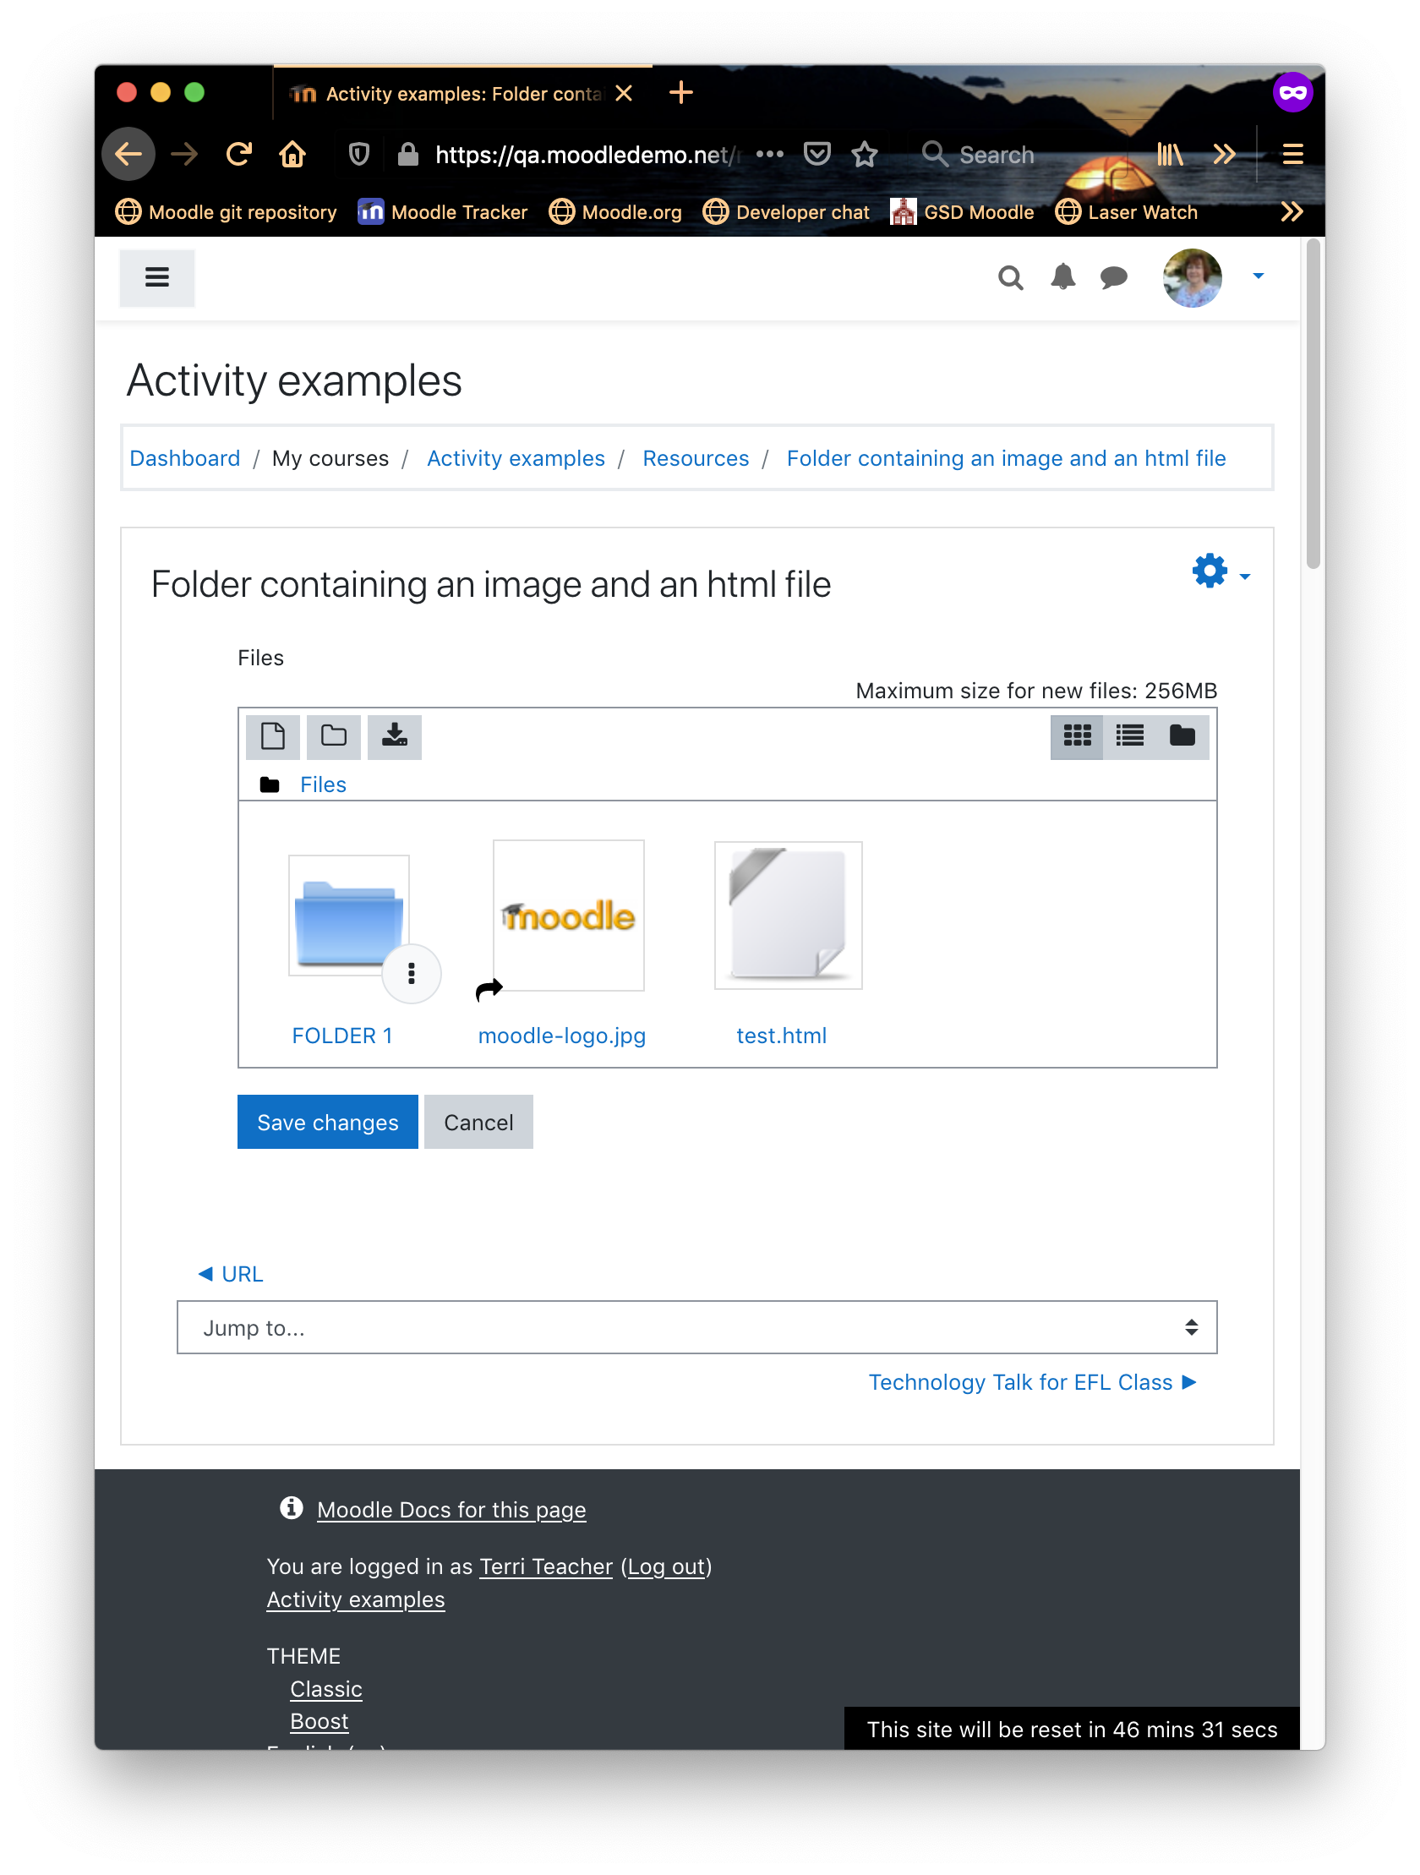Click the URL address field
This screenshot has width=1420, height=1875.
(x=587, y=154)
